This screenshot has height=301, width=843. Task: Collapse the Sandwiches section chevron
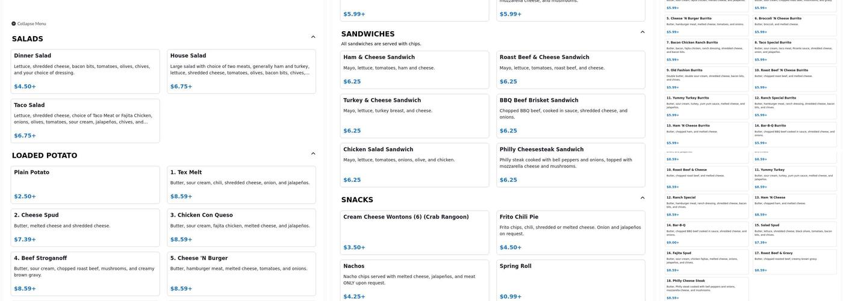[642, 33]
